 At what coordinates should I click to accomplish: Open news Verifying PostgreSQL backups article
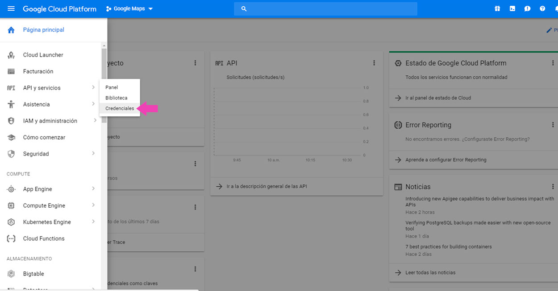click(x=478, y=225)
